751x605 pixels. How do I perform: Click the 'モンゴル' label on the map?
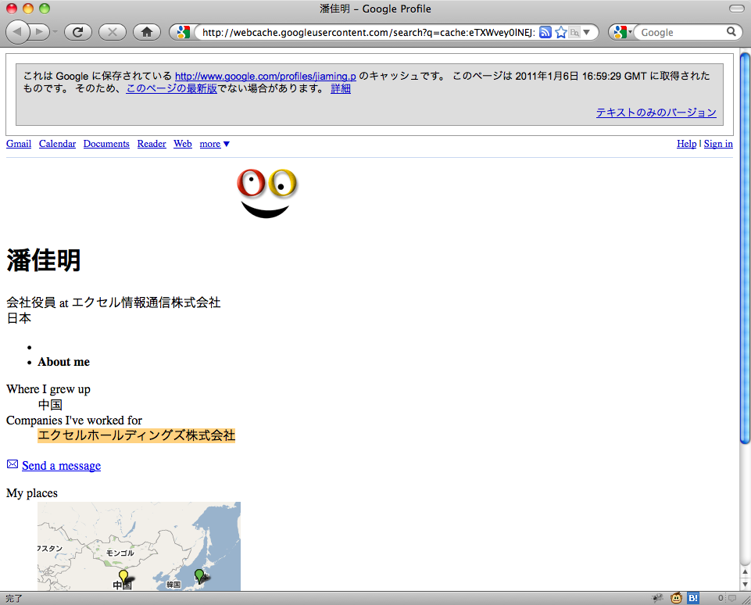pos(120,553)
